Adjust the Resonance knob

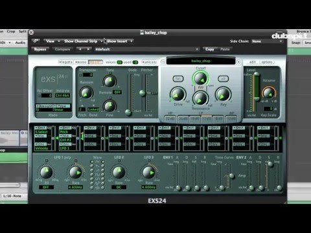200,98
